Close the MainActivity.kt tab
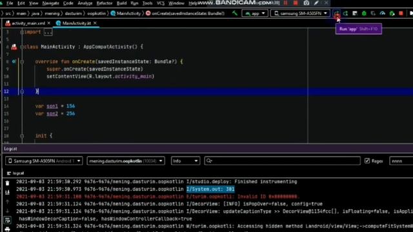 [x=95, y=23]
